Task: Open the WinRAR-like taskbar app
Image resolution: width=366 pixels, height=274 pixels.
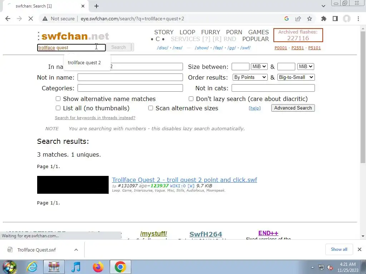Action: pyautogui.click(x=54, y=267)
